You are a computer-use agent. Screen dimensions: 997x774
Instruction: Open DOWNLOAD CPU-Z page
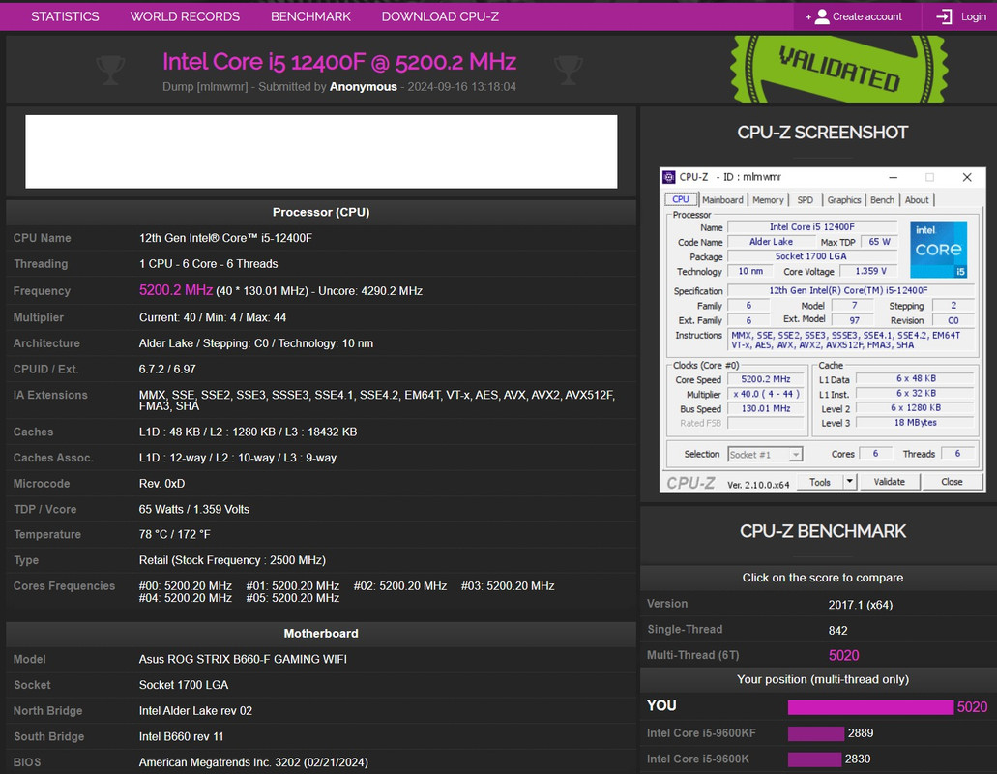click(440, 16)
